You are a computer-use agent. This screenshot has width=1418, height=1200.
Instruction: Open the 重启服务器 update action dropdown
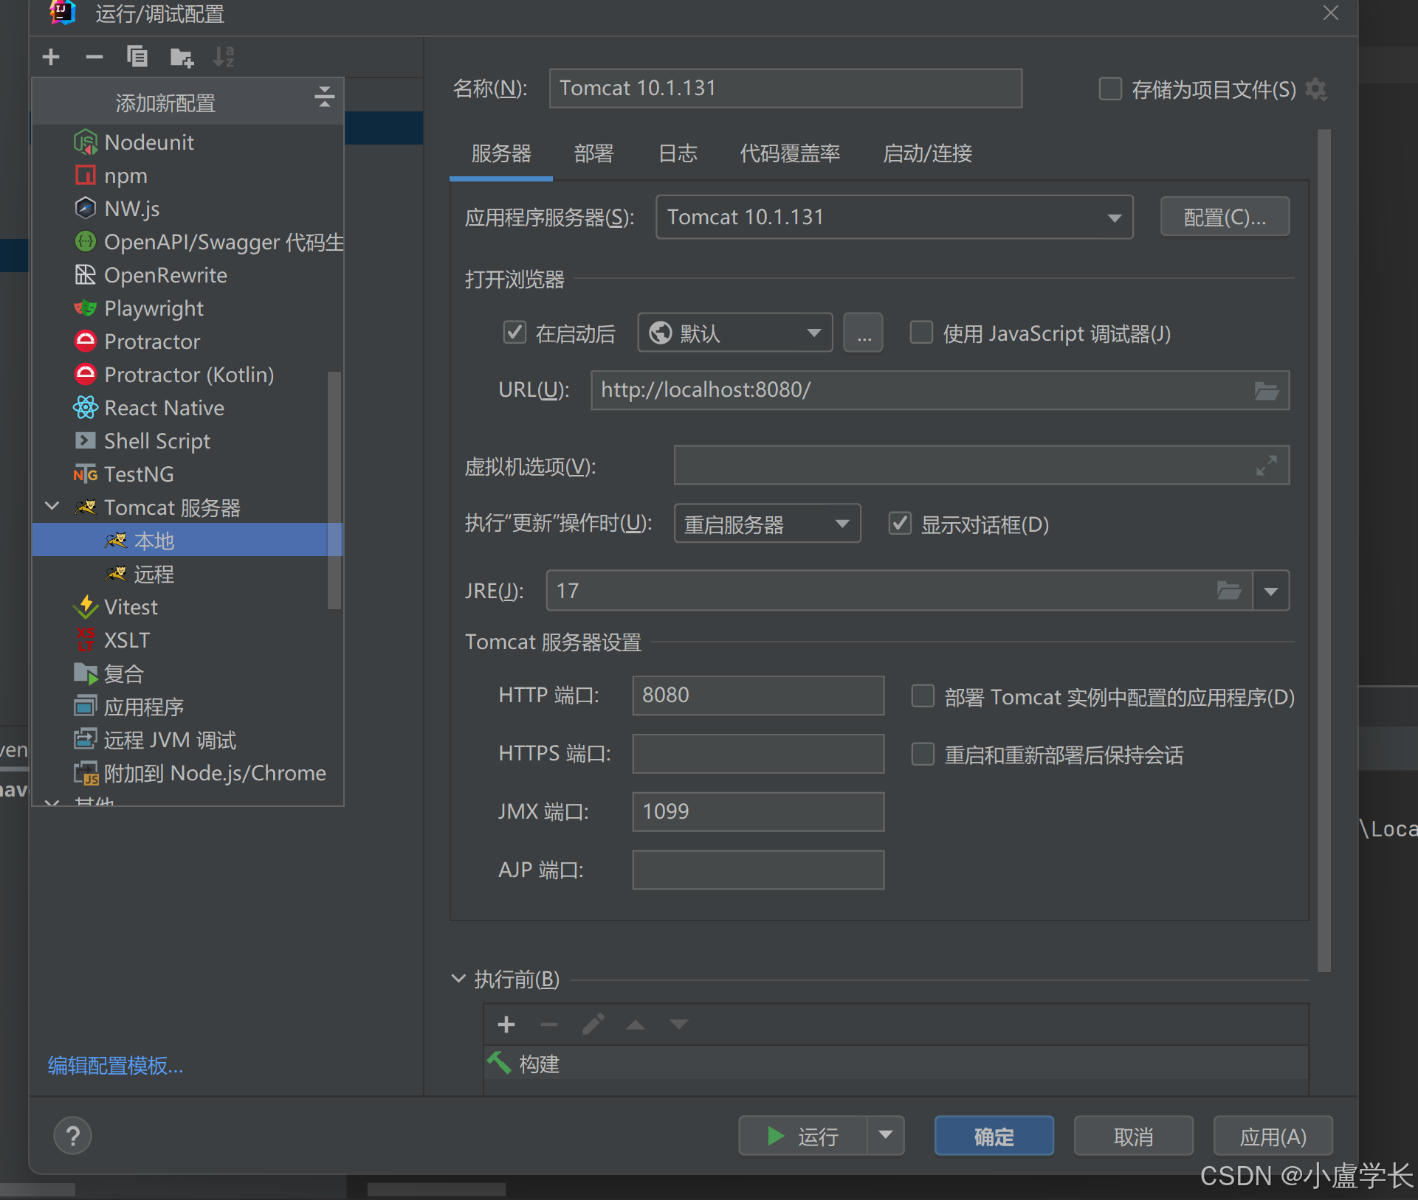pyautogui.click(x=767, y=524)
